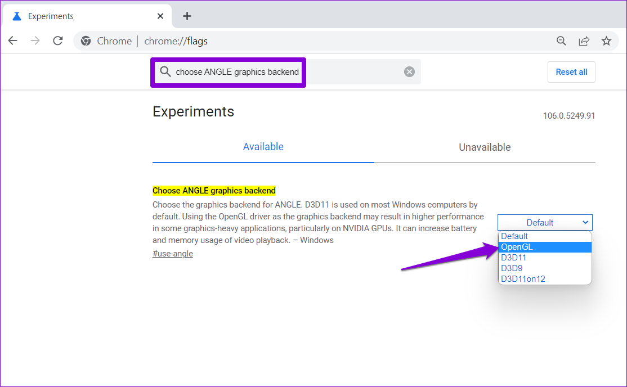Choose D3D11 from the backend list

[545, 258]
